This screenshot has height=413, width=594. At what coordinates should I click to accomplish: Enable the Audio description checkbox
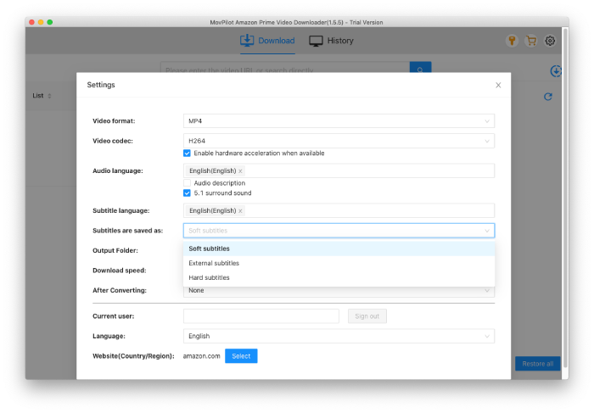pos(188,183)
